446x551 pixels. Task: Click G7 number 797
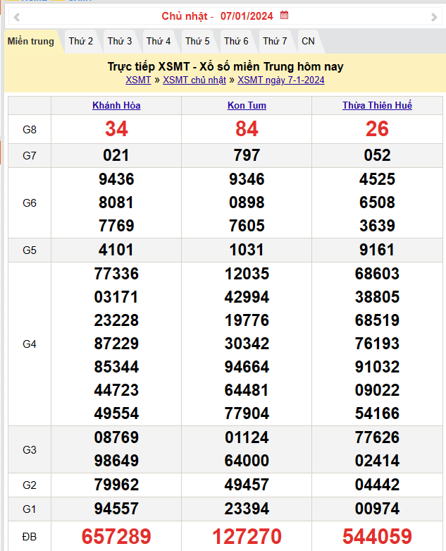pyautogui.click(x=247, y=155)
